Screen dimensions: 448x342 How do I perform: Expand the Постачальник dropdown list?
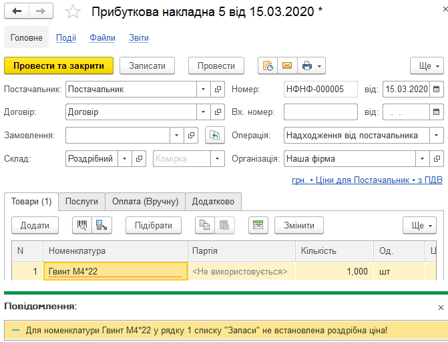click(204, 90)
